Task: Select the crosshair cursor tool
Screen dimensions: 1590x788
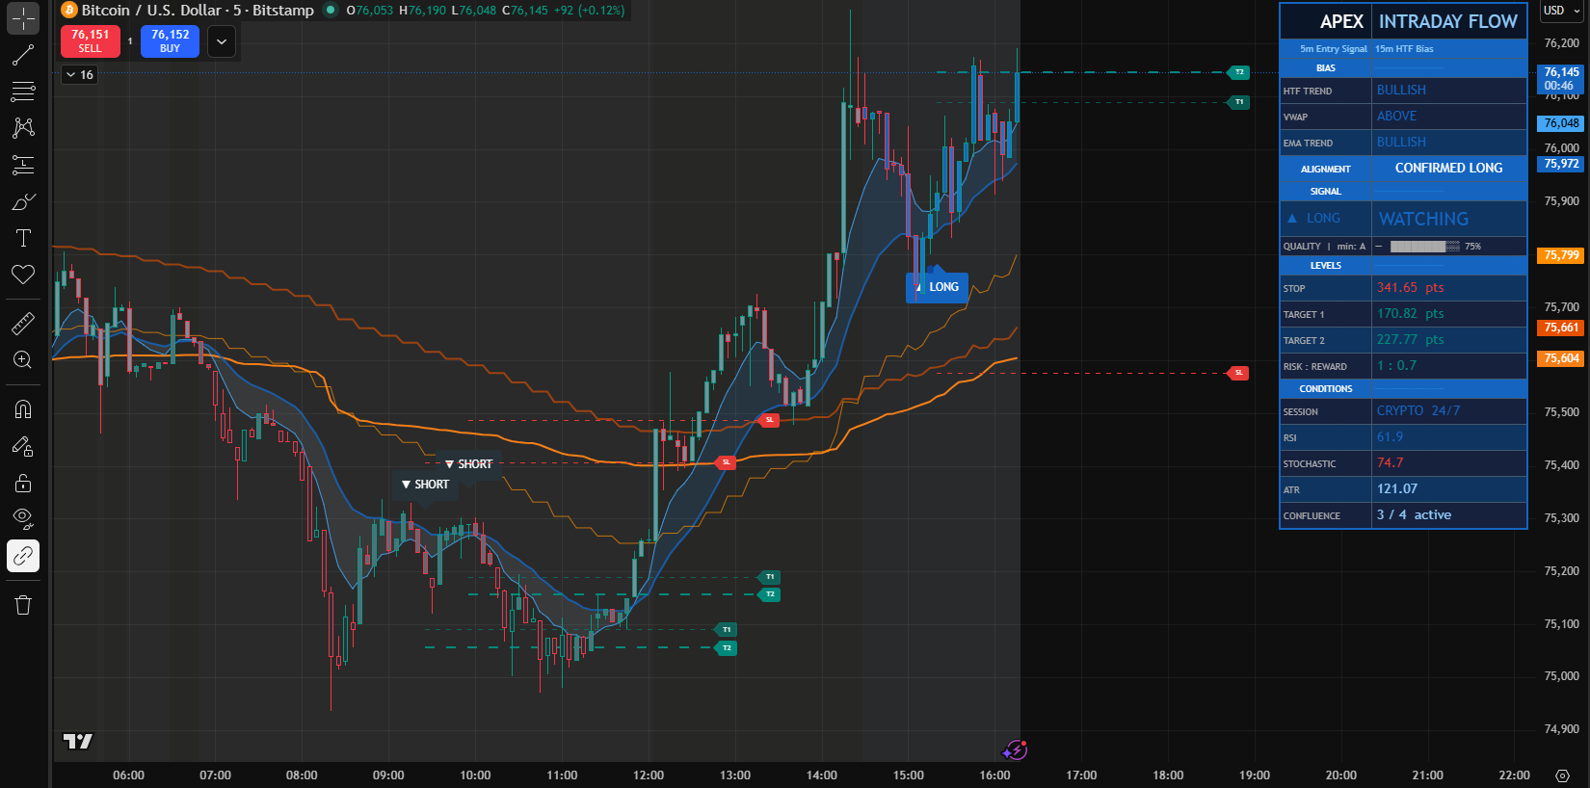Action: click(23, 18)
